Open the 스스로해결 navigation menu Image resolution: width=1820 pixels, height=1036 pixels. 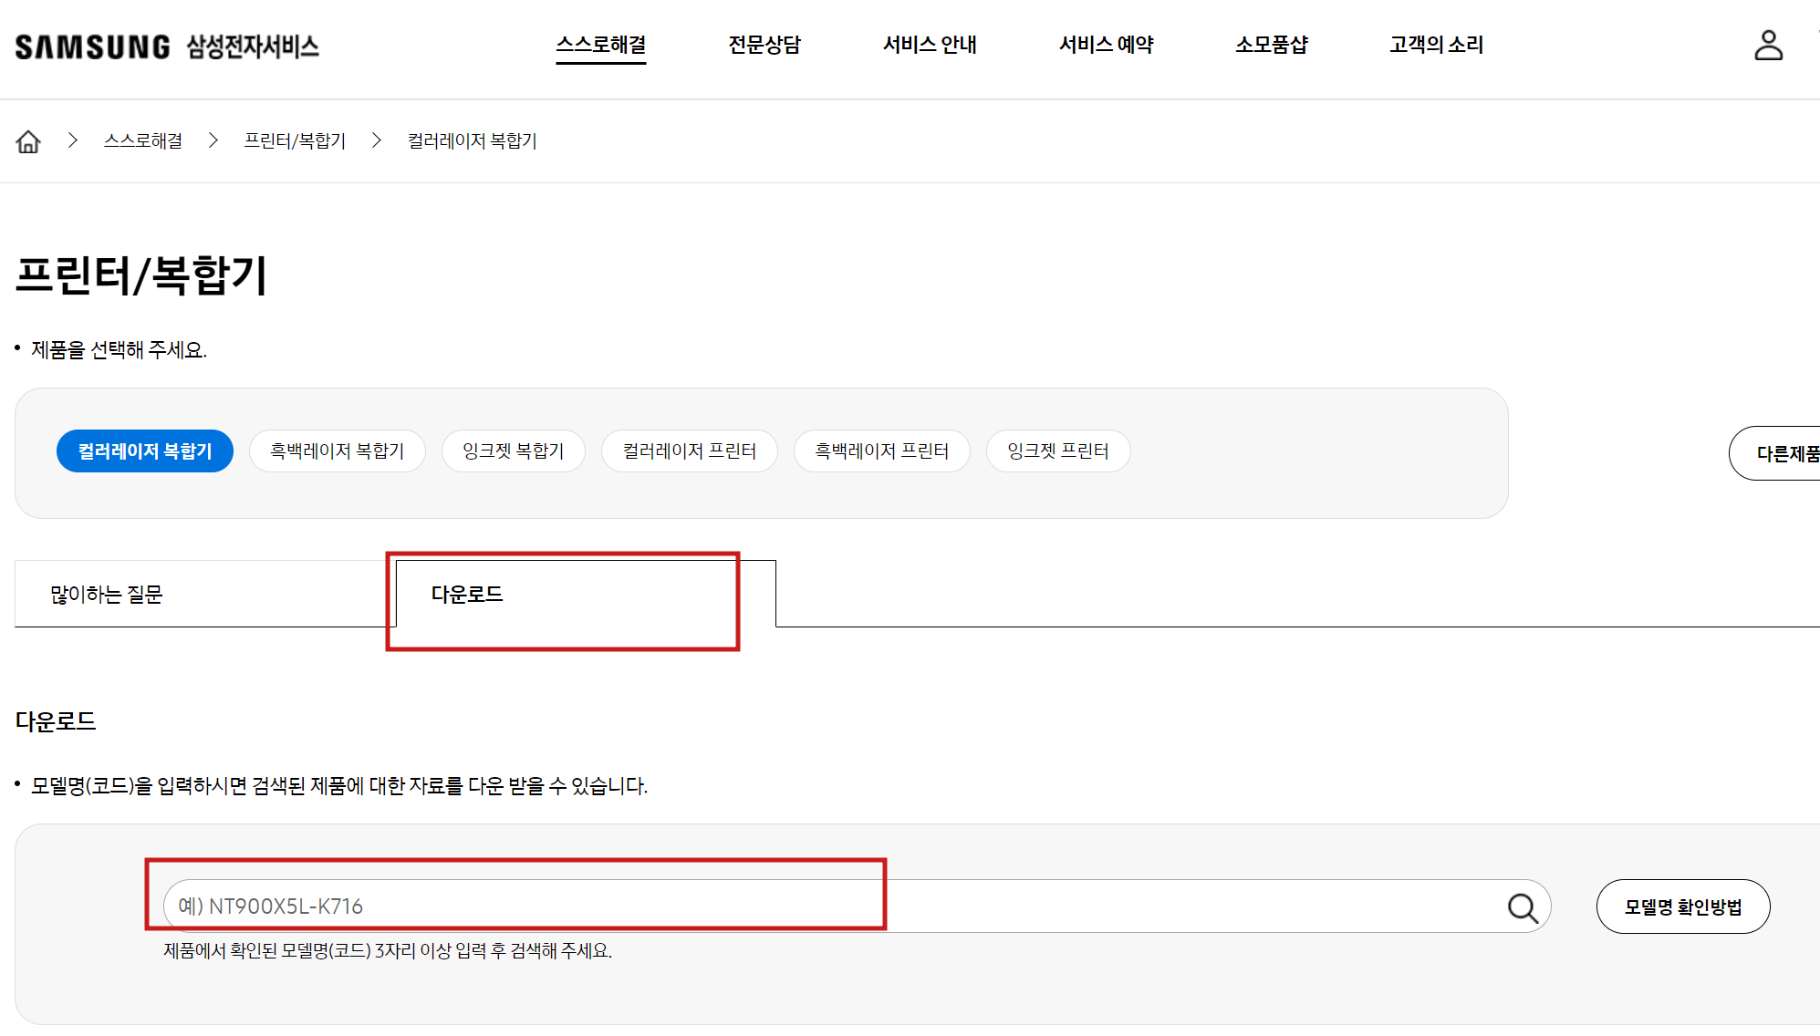[x=601, y=45]
